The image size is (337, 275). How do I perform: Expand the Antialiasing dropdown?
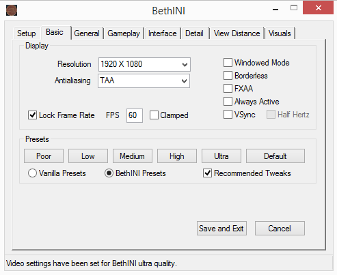click(144, 81)
